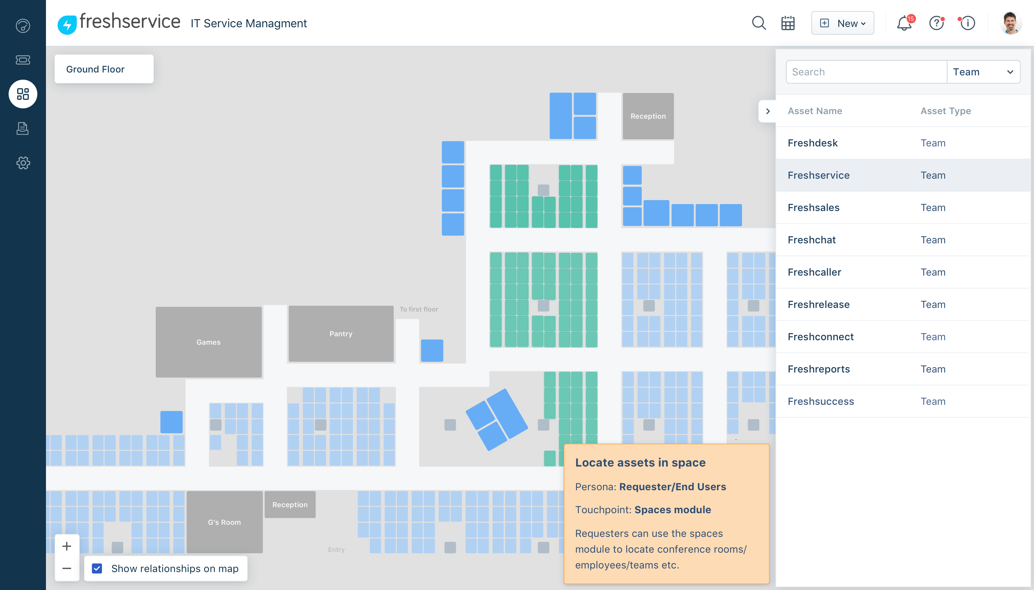This screenshot has width=1034, height=590.
Task: Click the help question mark icon
Action: pyautogui.click(x=936, y=23)
